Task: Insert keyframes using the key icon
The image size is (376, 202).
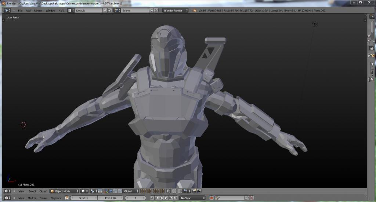Action: 247,198
